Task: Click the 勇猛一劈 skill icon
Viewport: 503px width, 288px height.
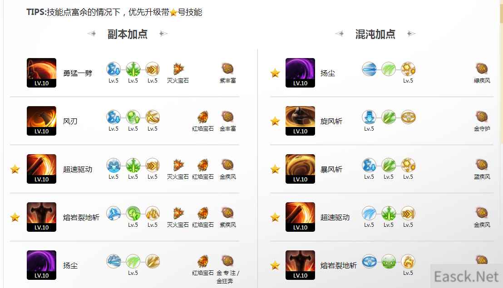Action: coord(41,73)
